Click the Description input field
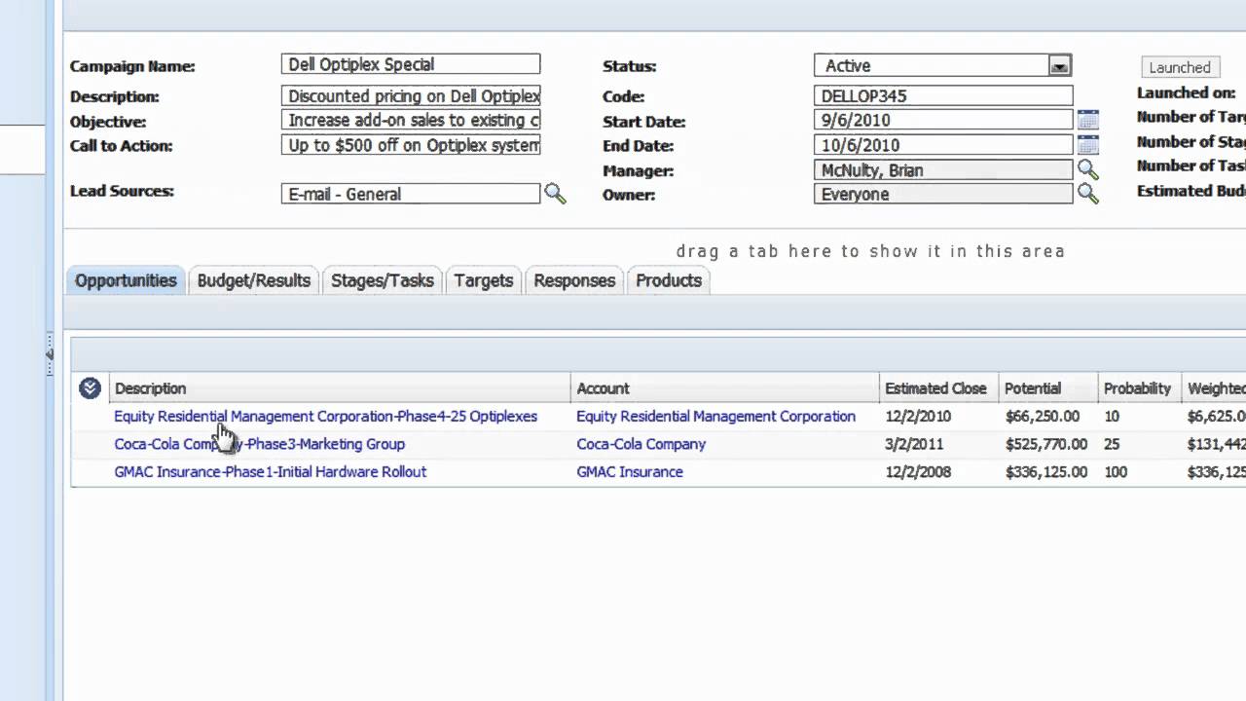Screen dimensions: 1246x701 pyautogui.click(x=411, y=95)
